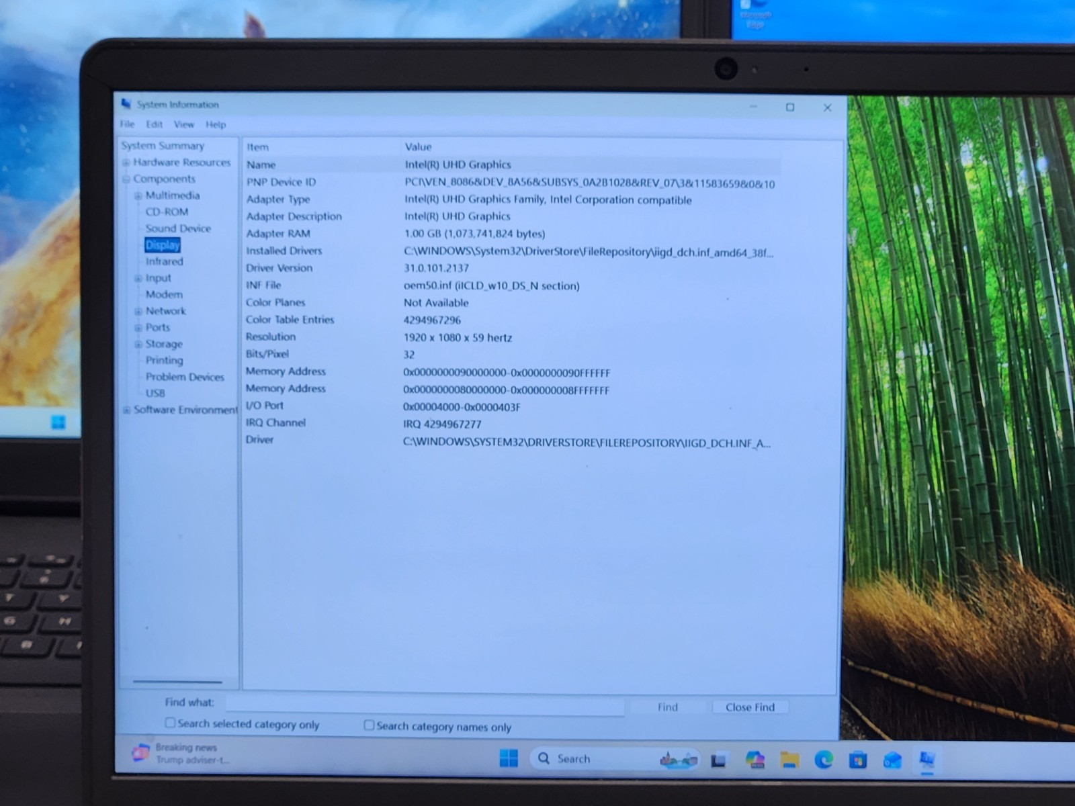
Task: Select Infrared in the tree
Action: click(164, 261)
